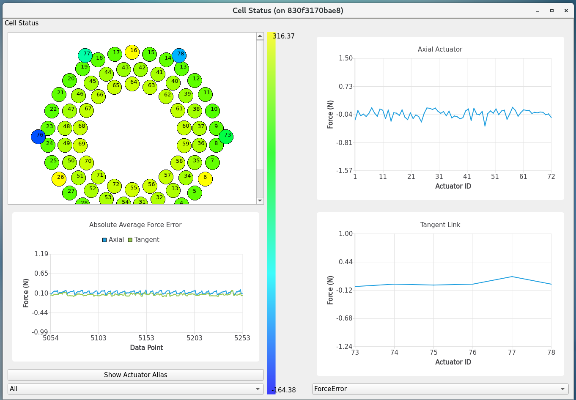Open the ForceError dropdown
This screenshot has height=400, width=576.
[x=440, y=389]
